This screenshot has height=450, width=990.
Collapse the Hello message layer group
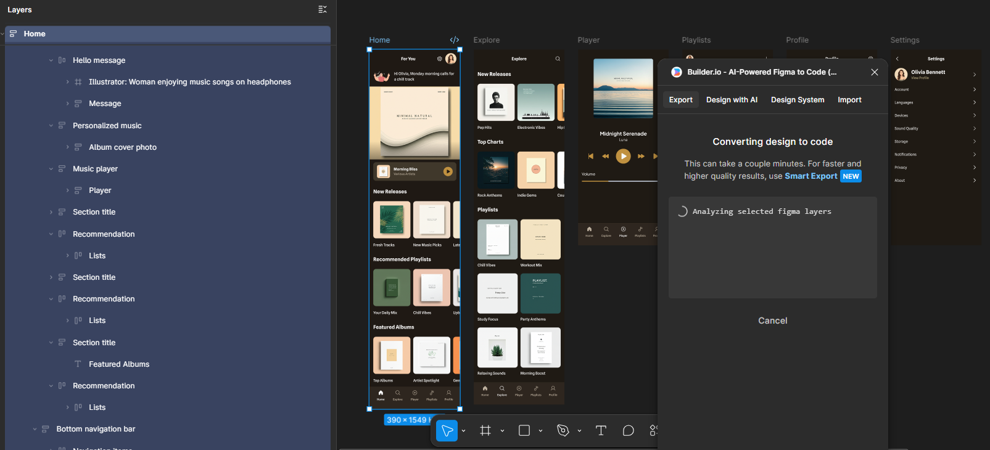51,60
